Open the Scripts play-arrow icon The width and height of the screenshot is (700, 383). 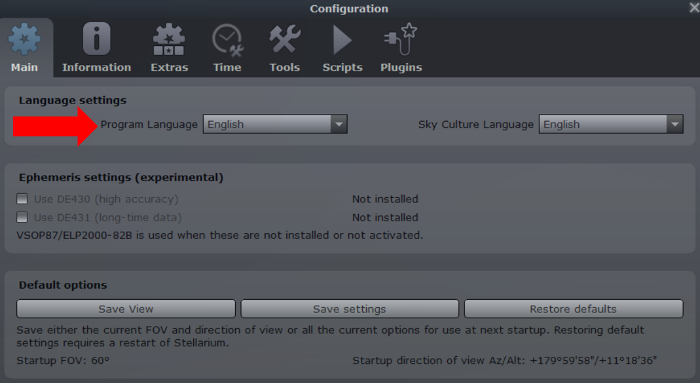(x=342, y=39)
